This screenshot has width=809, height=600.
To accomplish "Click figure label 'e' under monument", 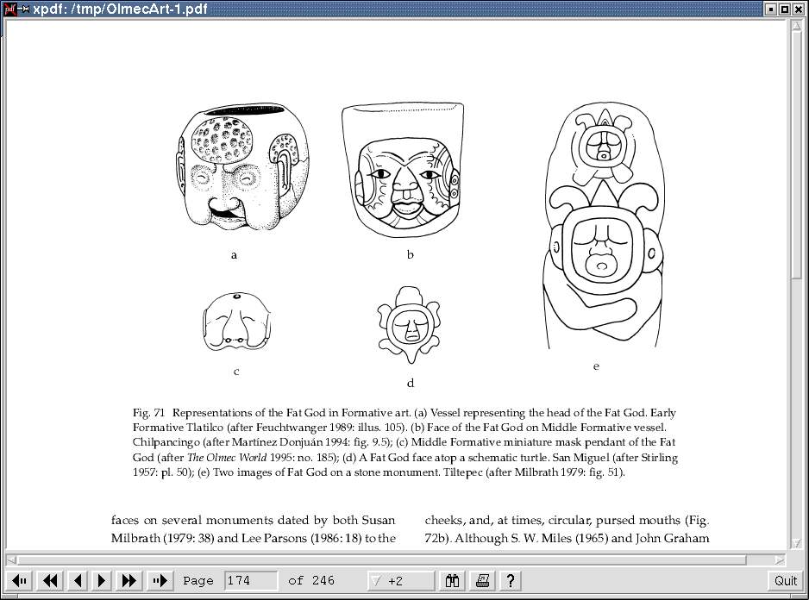I will (596, 366).
